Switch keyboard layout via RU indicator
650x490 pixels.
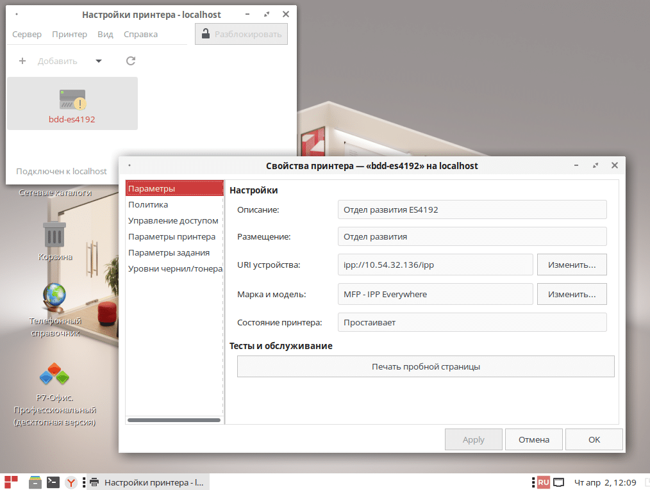[542, 482]
